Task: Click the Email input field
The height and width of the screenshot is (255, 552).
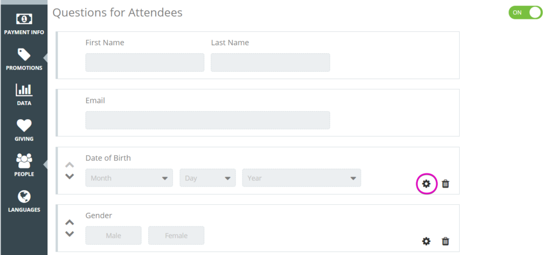Action: (x=208, y=120)
